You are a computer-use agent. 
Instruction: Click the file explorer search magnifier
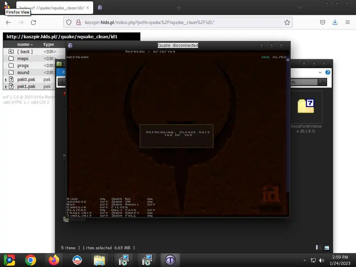tap(322, 82)
